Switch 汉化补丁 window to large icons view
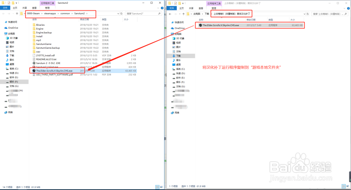This screenshot has height=190, width=351. coord(347,186)
